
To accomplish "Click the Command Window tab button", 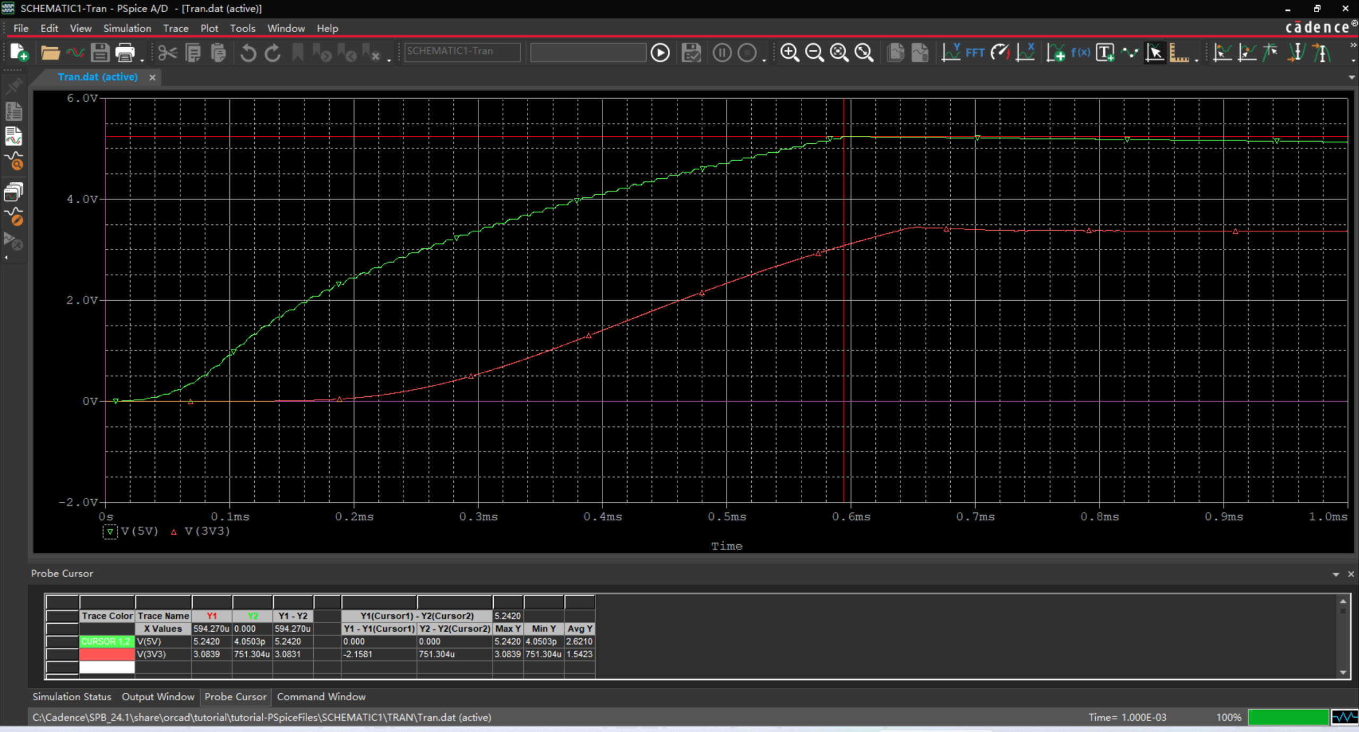I will click(x=321, y=696).
